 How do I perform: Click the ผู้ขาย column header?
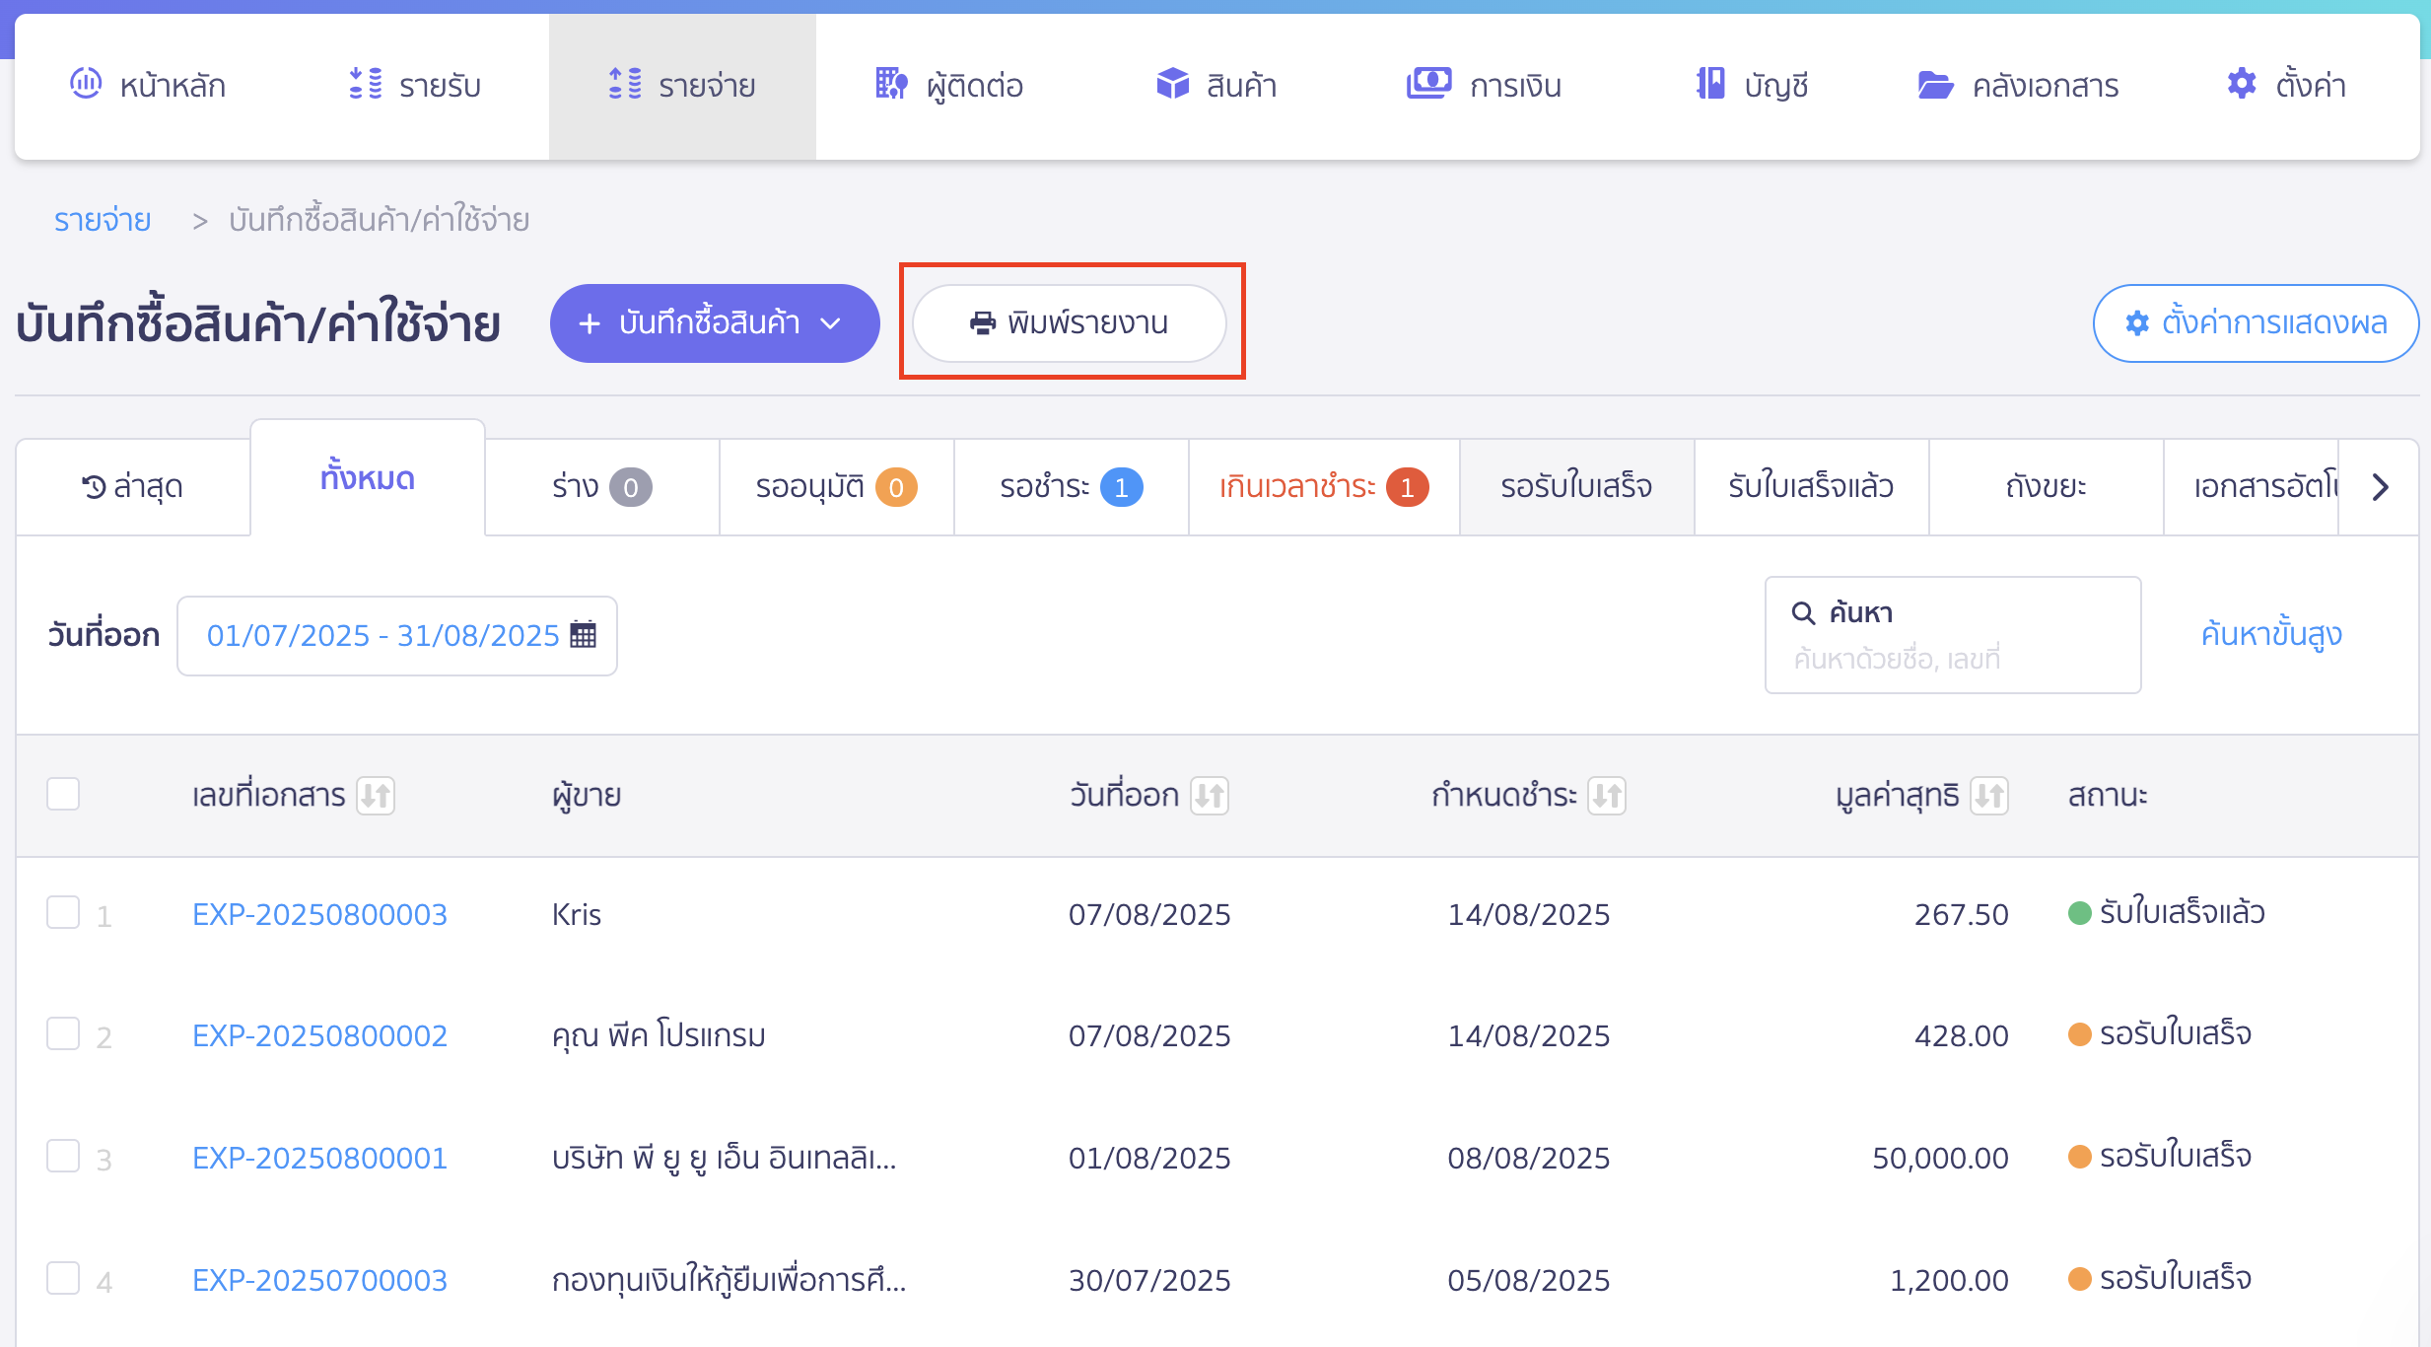(587, 795)
